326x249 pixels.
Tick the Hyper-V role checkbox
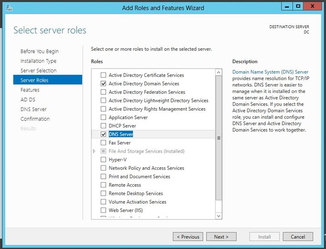(103, 160)
